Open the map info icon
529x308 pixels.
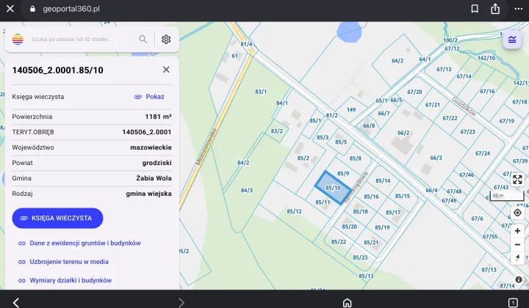[x=519, y=279]
